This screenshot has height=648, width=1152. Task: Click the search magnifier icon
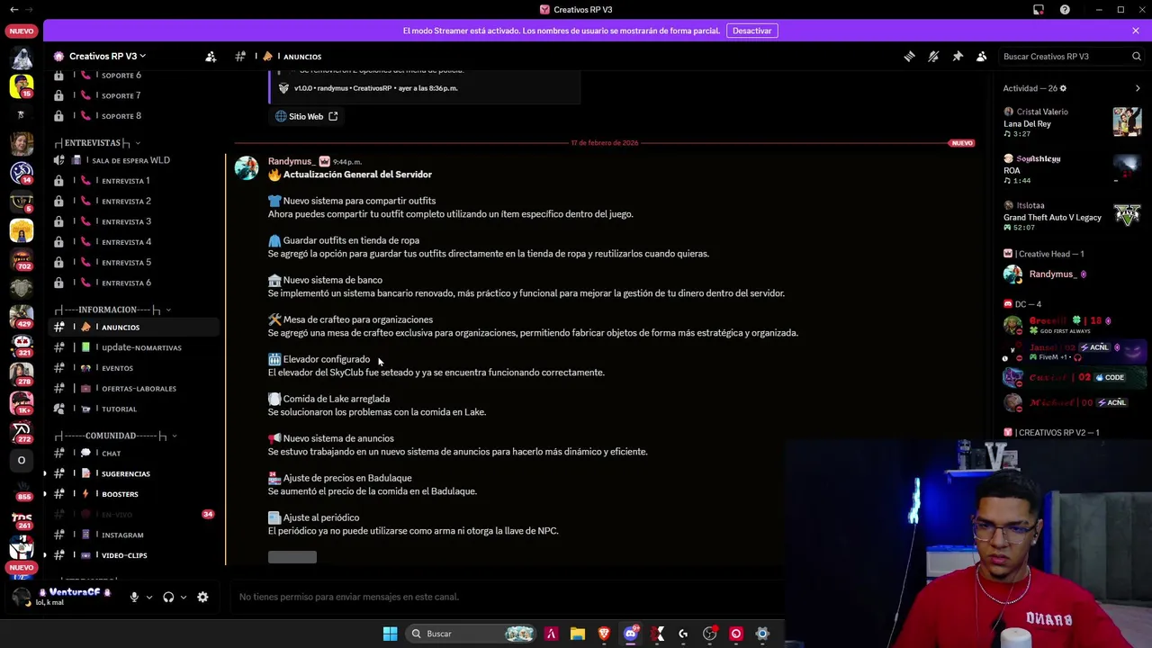1137,56
